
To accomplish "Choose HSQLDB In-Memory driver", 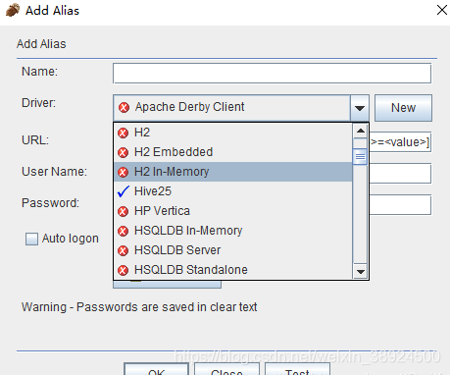I will (233, 231).
